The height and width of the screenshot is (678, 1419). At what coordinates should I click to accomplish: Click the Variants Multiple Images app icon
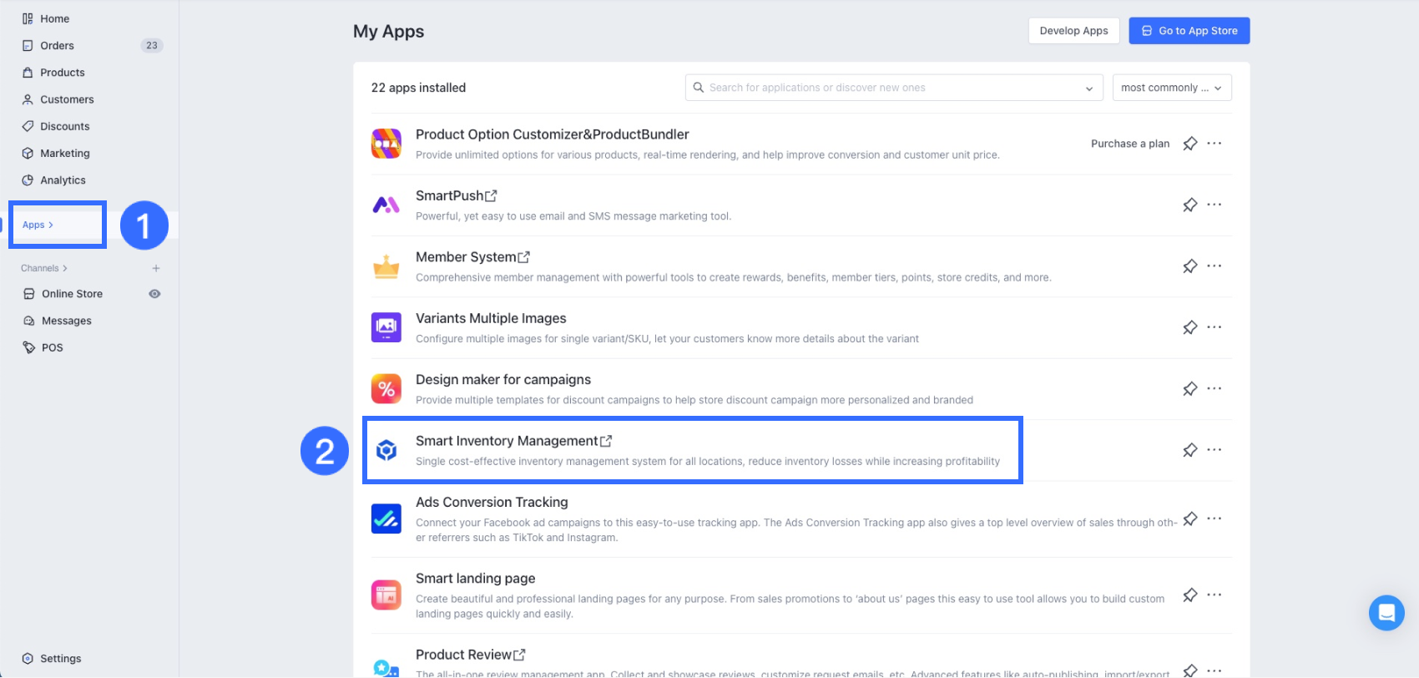click(x=386, y=327)
